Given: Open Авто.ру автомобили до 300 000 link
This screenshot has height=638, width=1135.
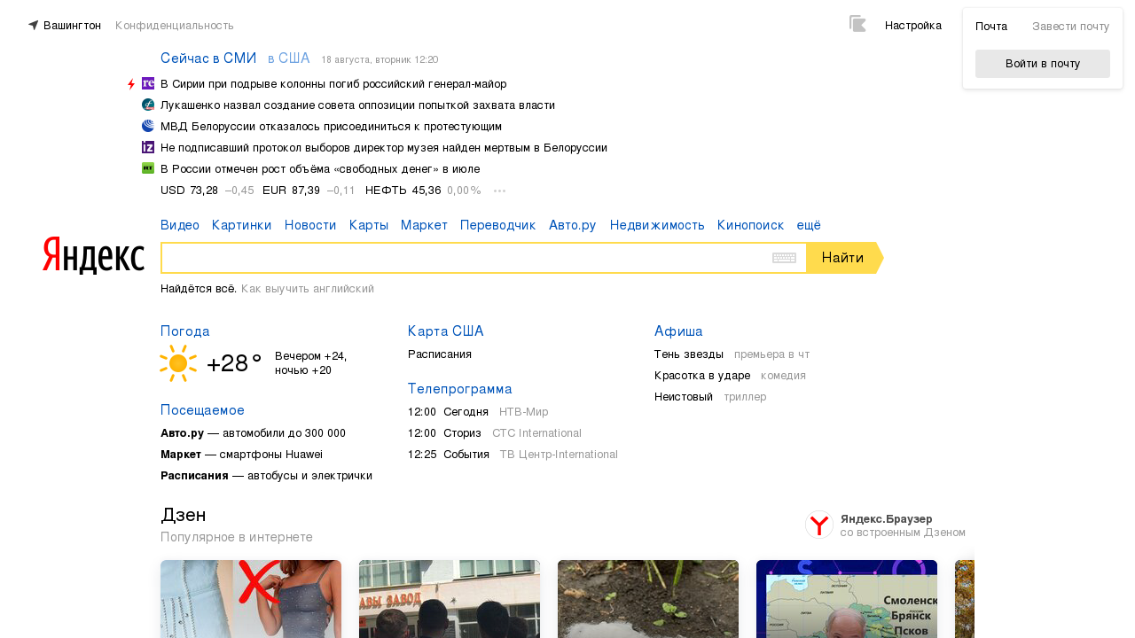Looking at the screenshot, I should coord(253,433).
